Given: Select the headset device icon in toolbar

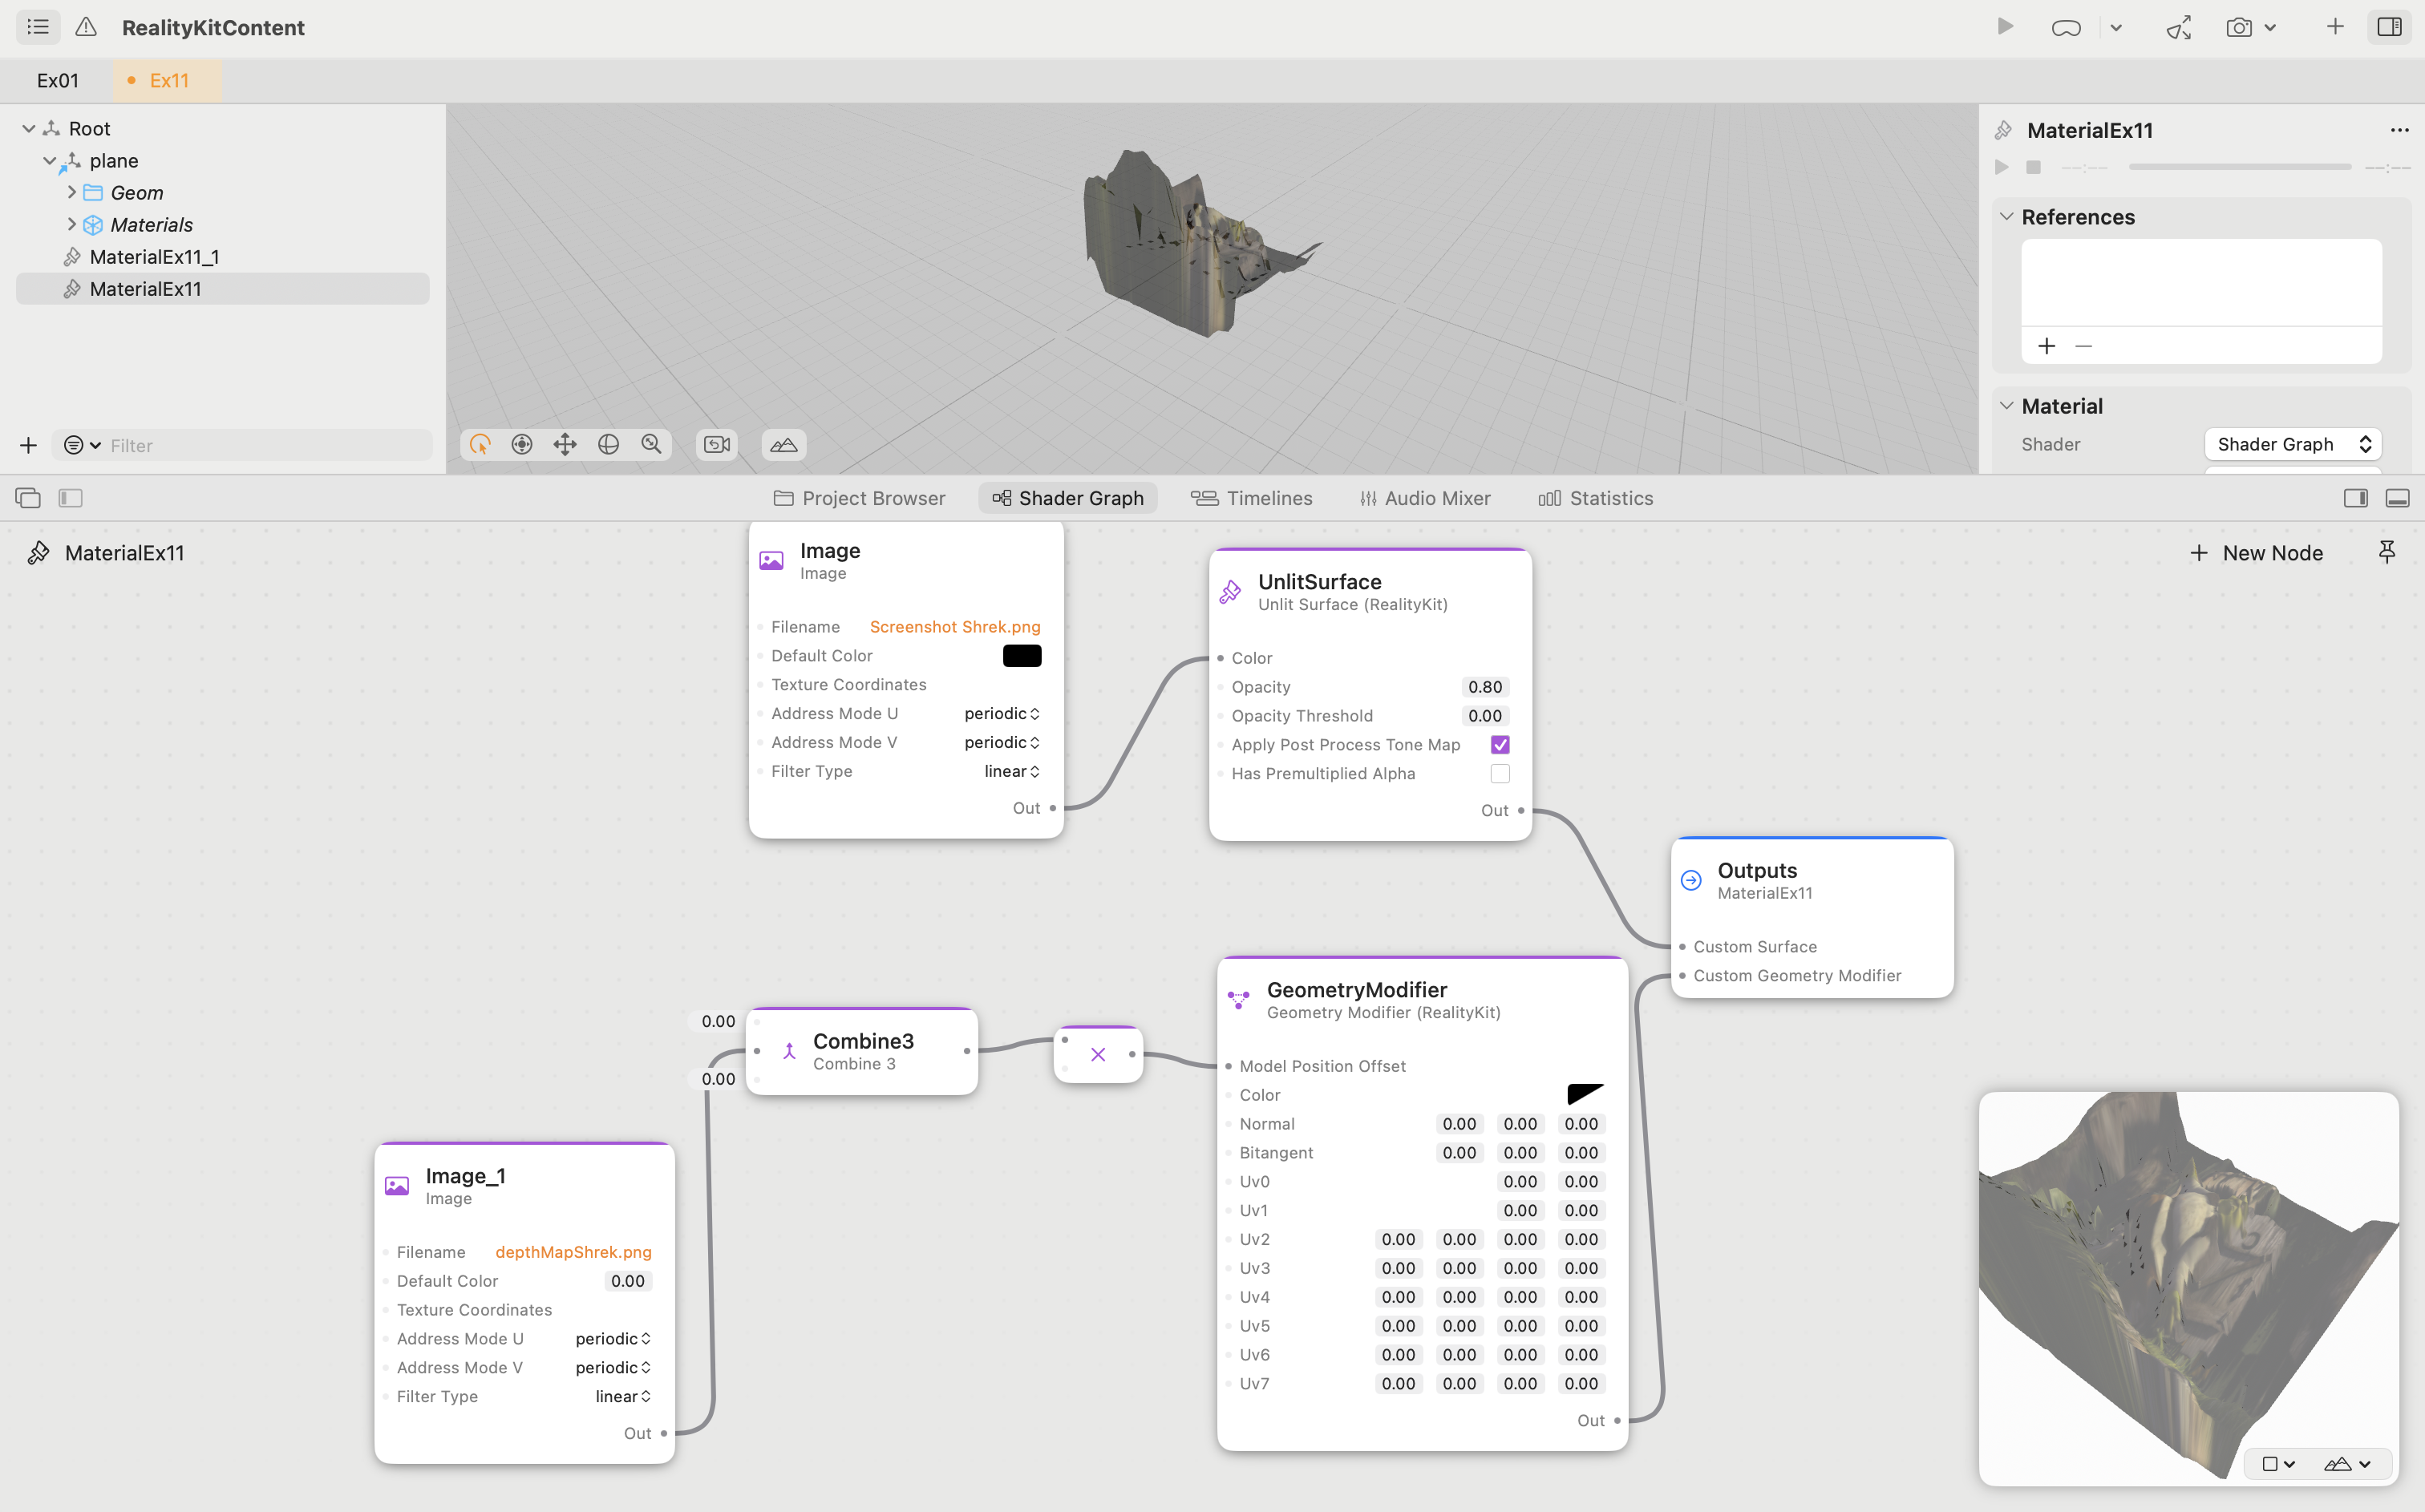Looking at the screenshot, I should tap(2066, 28).
